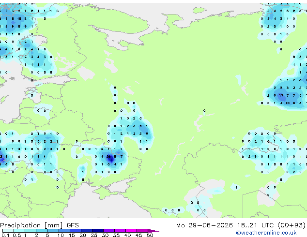Image resolution: width=307 pixels, height=237 pixels.
Task: Click the '25' label under the legend
Action: [94, 235]
